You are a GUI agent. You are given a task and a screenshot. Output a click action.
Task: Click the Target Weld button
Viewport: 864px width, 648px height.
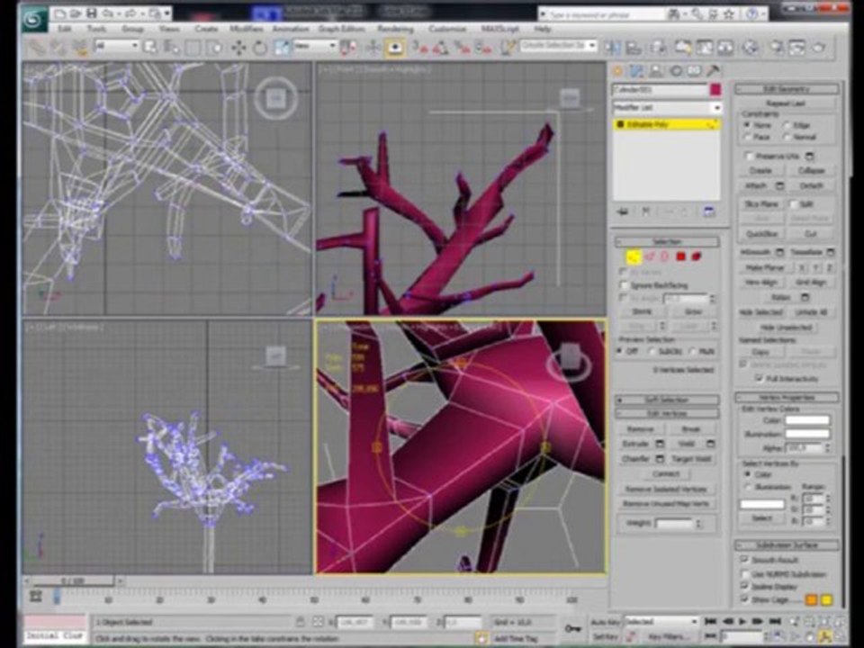691,458
